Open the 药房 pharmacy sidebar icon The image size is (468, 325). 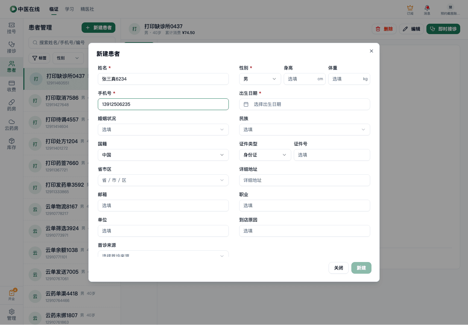click(11, 106)
